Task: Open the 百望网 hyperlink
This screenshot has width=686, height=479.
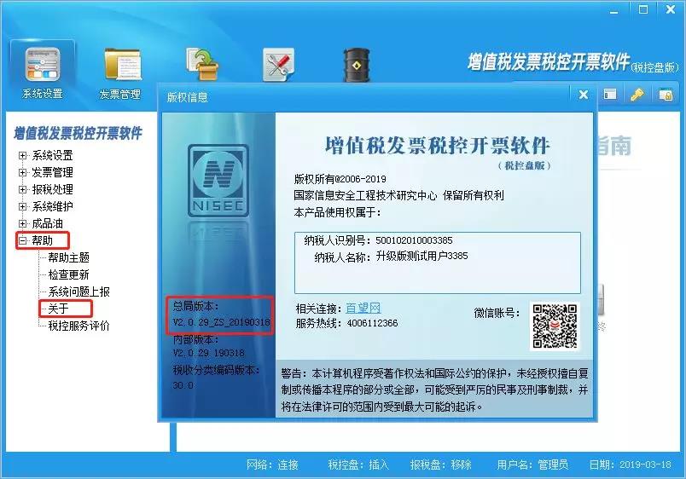Action: pyautogui.click(x=363, y=308)
